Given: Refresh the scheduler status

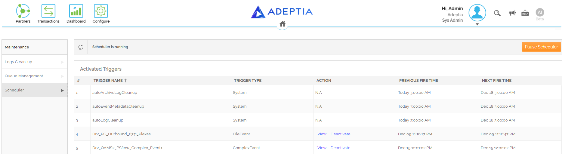Looking at the screenshot, I should click(x=81, y=47).
